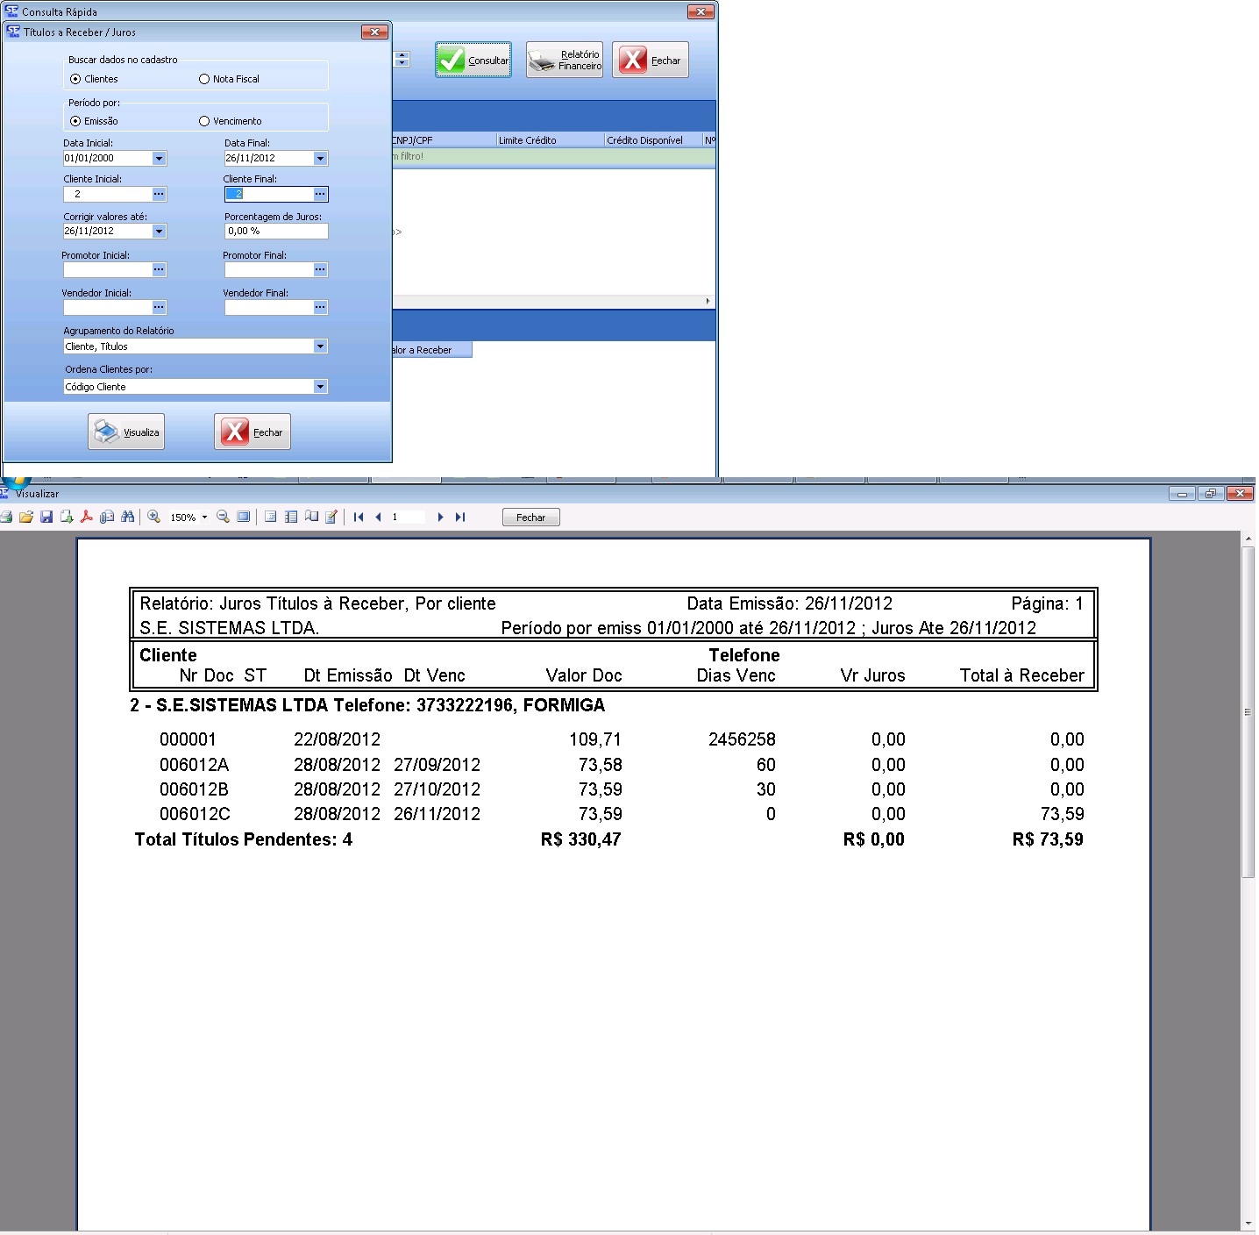Screen dimensions: 1259x1235
Task: Open the Data Inicial date picker
Action: click(x=159, y=159)
